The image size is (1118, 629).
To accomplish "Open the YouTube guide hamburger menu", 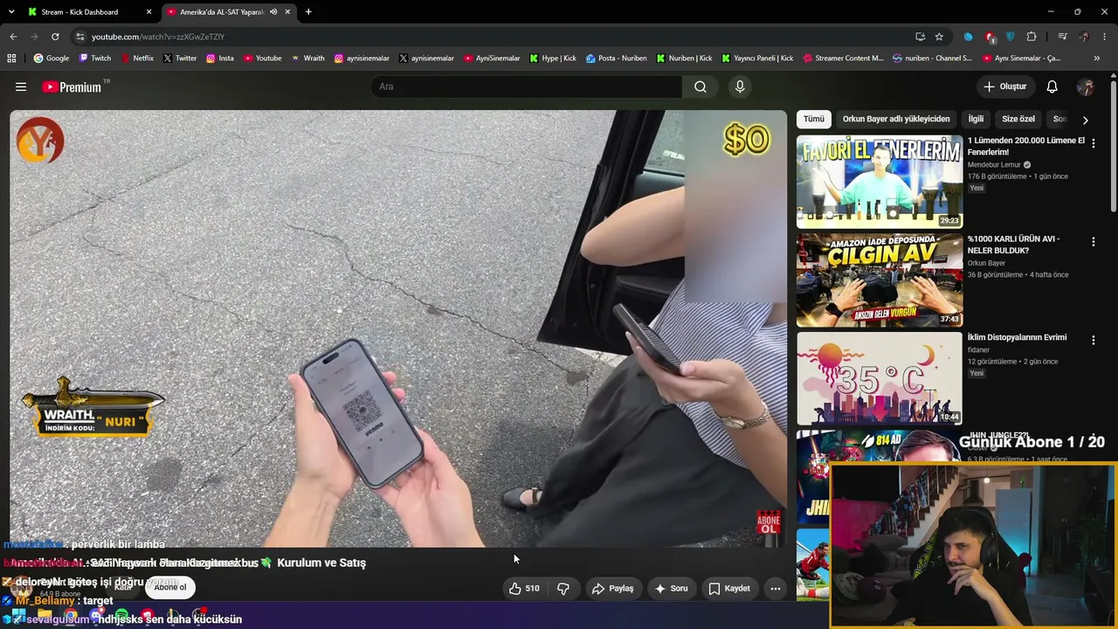I will pos(21,86).
